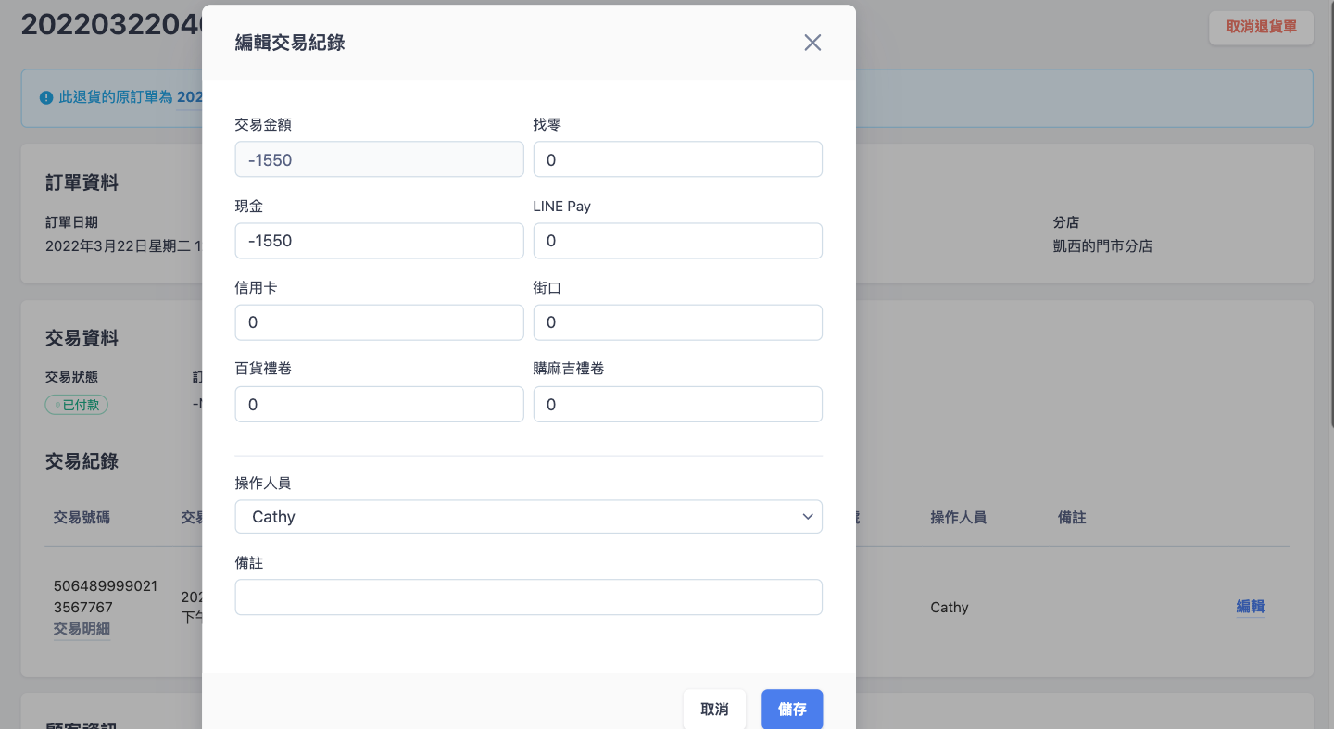Focus the 找零 input field
Viewport: 1334px width, 729px height.
(677, 159)
